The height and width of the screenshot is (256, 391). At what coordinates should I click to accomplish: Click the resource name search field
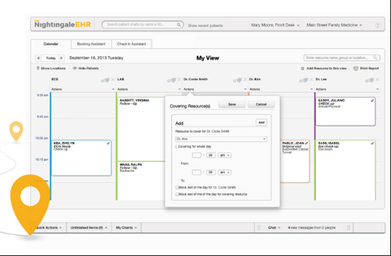pyautogui.click(x=341, y=58)
